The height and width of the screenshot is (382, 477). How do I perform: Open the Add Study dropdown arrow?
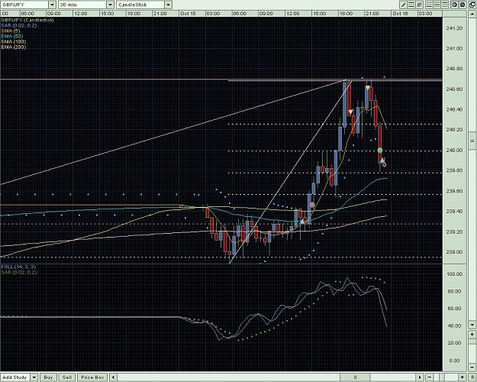tap(34, 377)
